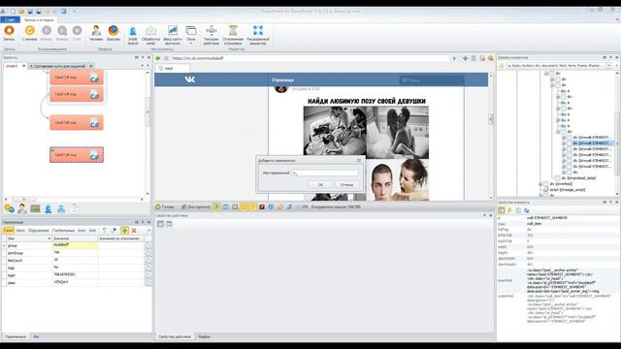Open the element filter dropdown in Дерево элементов
Viewport: 621px width, 349px height.
click(609, 66)
